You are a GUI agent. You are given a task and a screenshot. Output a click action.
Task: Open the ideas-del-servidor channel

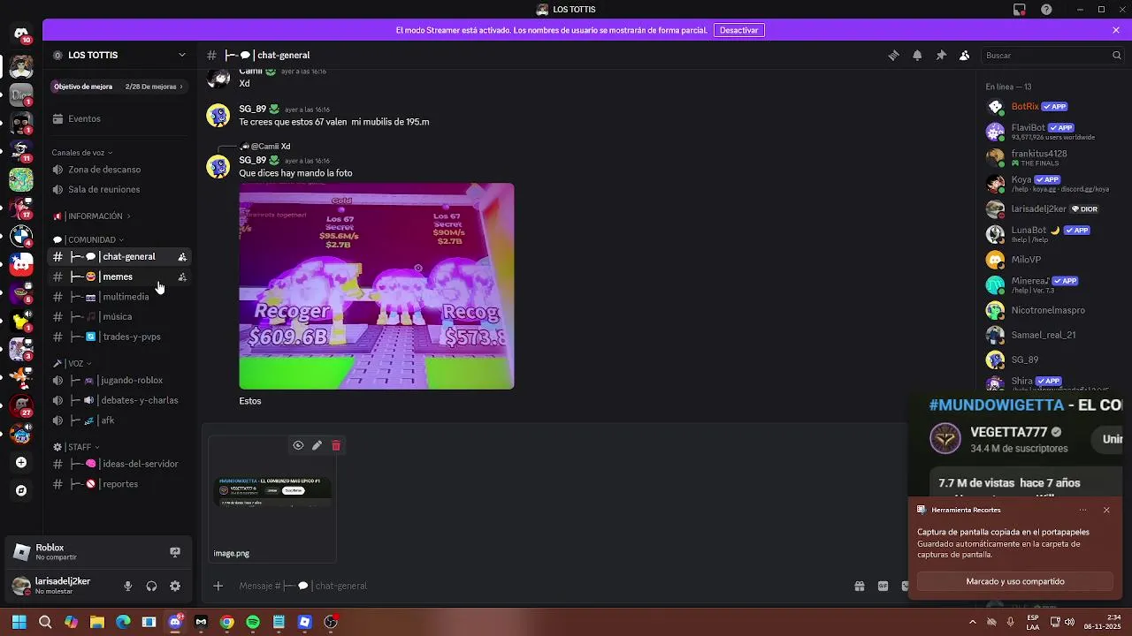pos(119,464)
